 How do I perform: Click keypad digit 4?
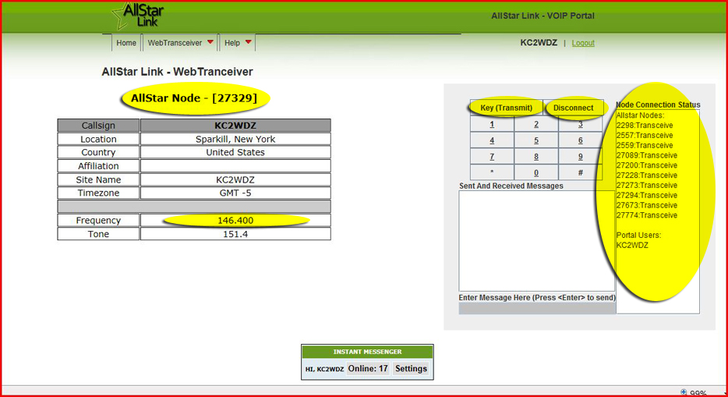coord(492,140)
